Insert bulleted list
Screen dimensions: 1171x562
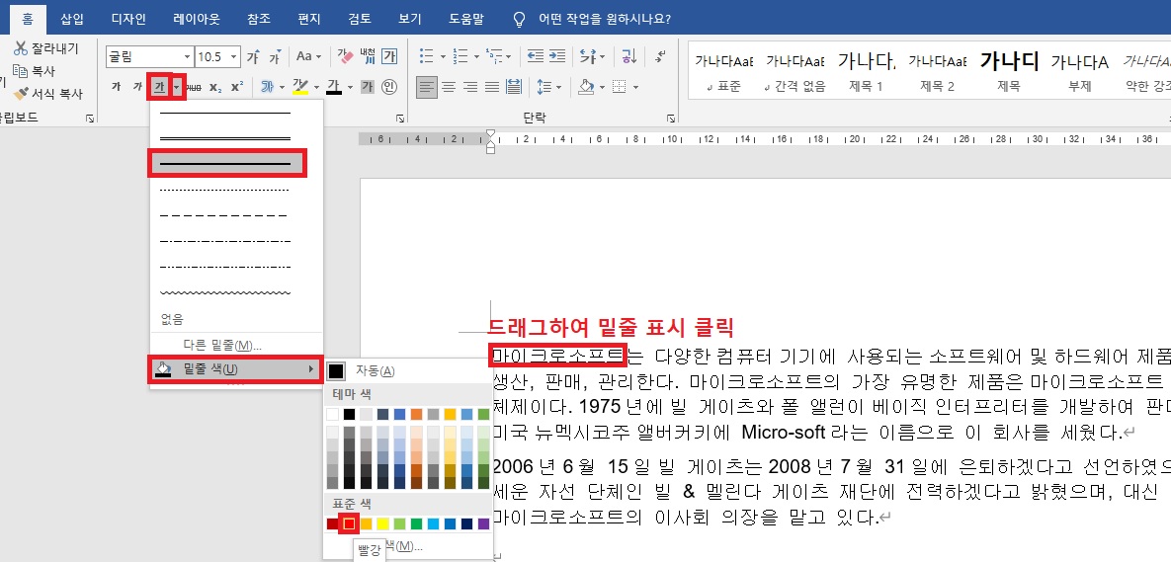click(427, 56)
